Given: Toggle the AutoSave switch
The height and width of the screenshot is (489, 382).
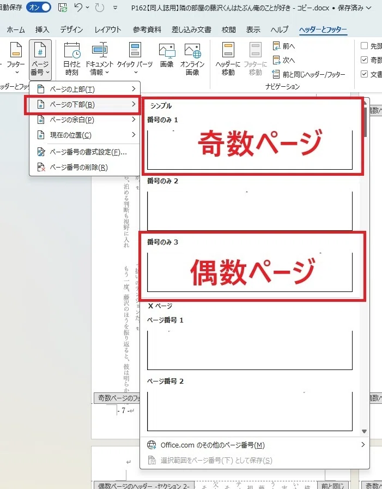Looking at the screenshot, I should (39, 7).
